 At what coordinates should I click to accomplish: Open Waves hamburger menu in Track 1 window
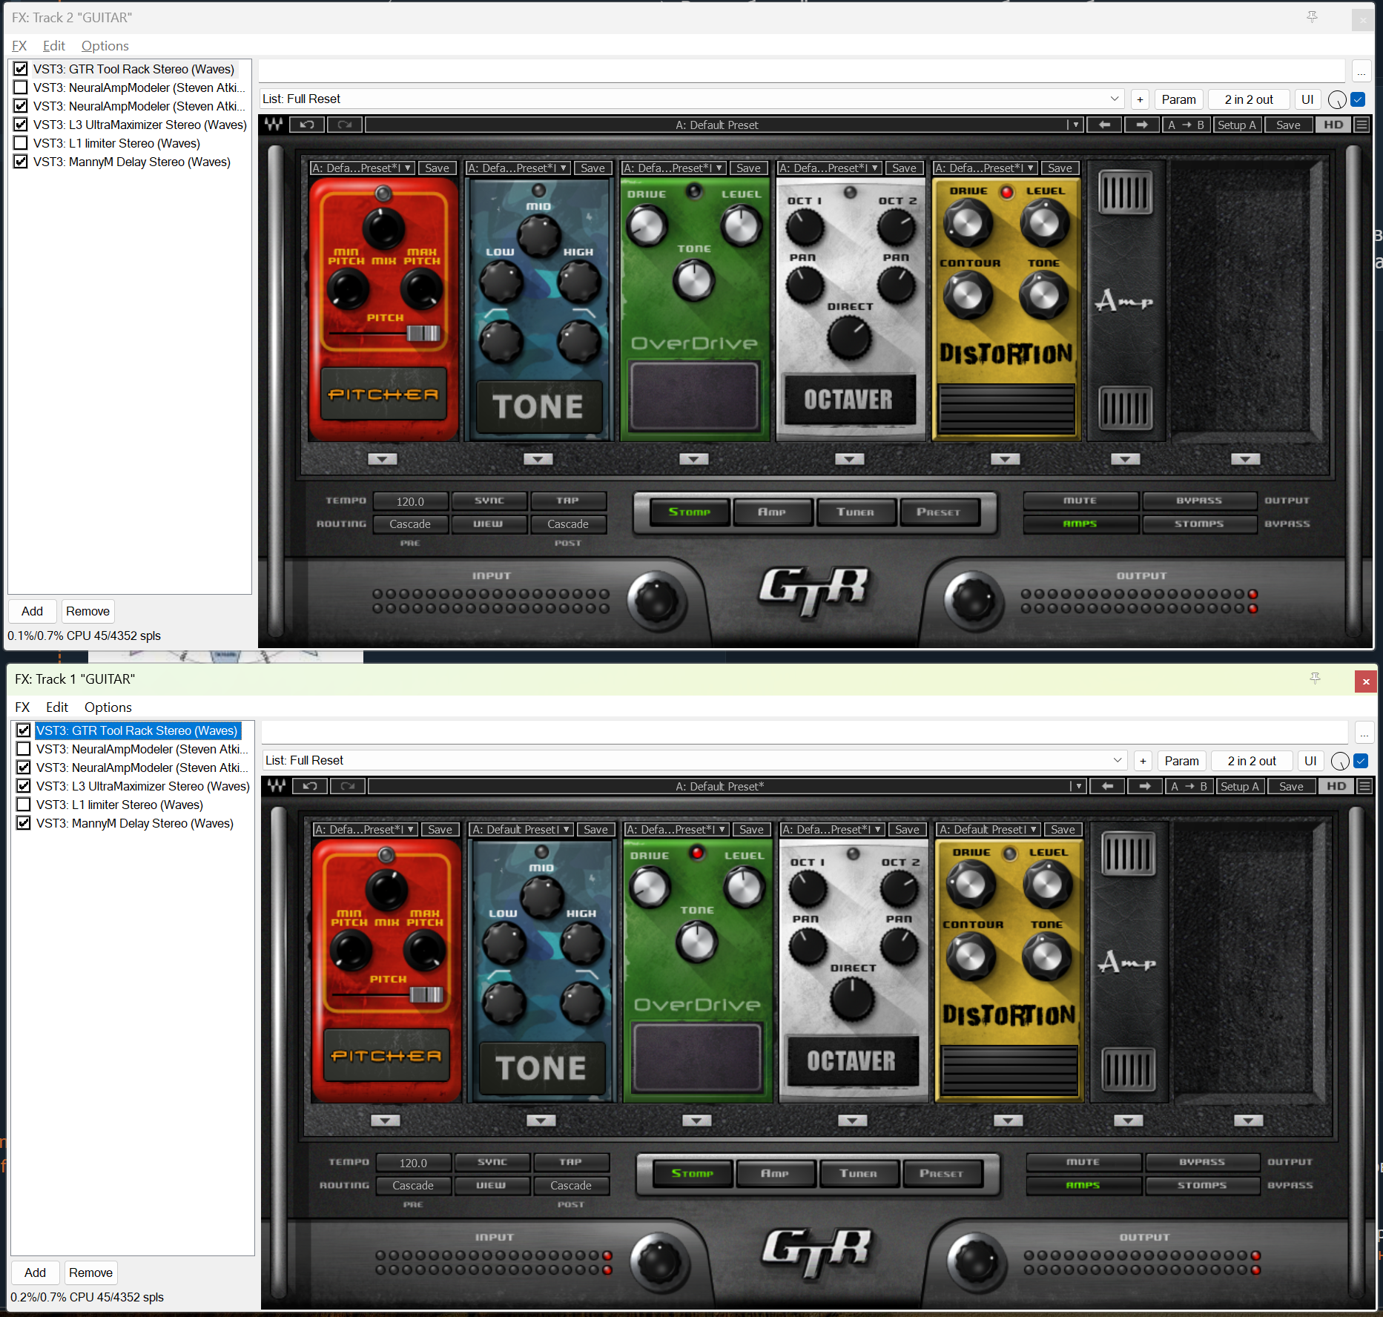(x=1364, y=786)
